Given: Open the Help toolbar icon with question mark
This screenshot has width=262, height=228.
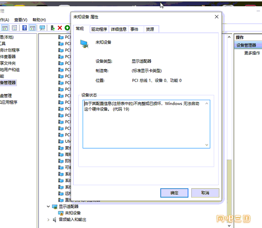Looking at the screenshot, I should [x=24, y=28].
